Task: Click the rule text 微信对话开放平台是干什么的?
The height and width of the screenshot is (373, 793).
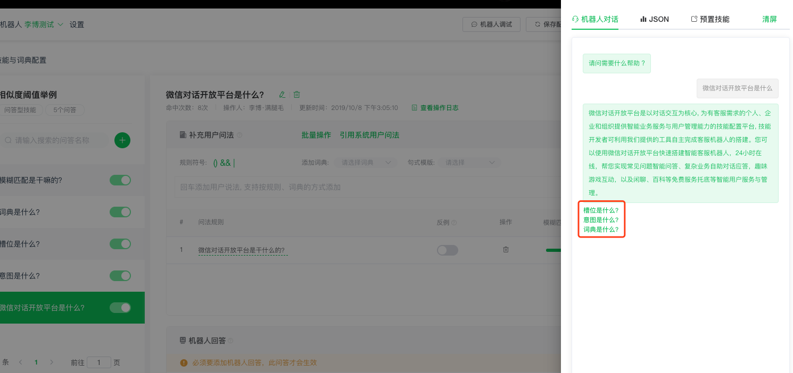Action: point(242,250)
